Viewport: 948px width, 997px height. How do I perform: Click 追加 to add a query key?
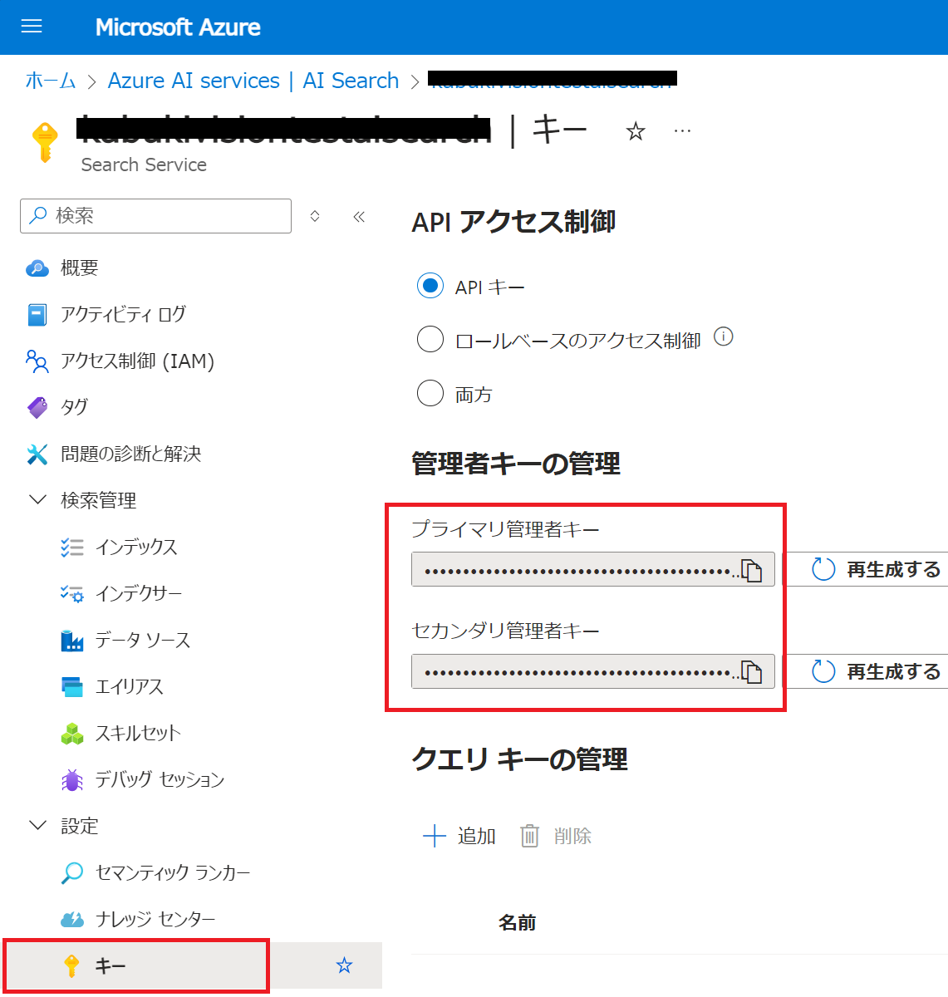pos(459,836)
